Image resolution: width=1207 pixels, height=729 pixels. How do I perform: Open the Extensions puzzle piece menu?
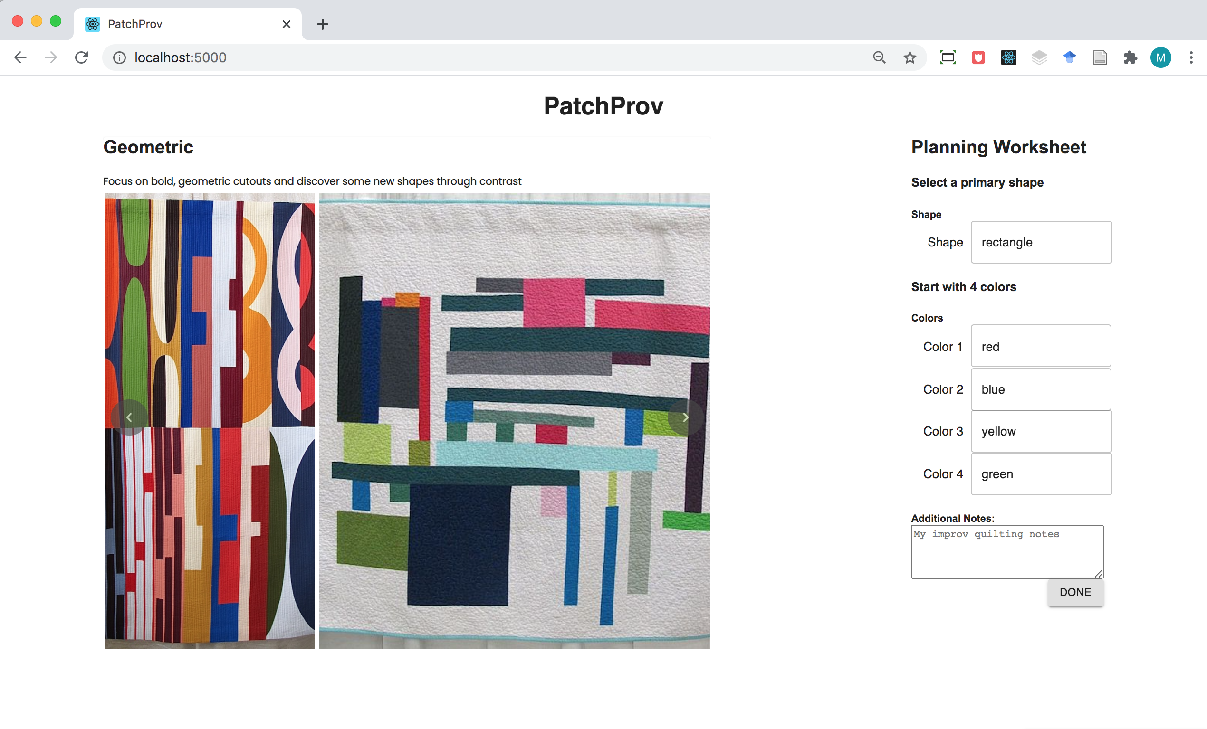click(1130, 58)
